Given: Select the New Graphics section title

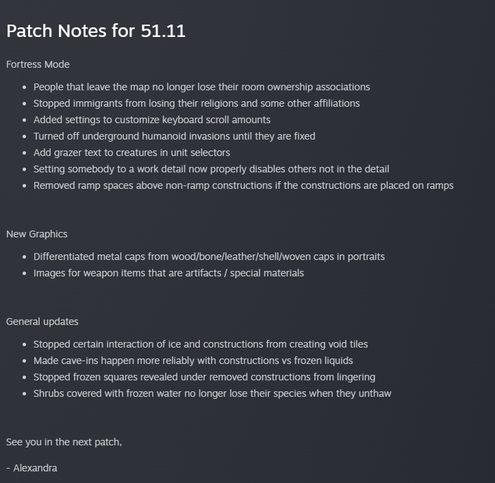Looking at the screenshot, I should 37,234.
